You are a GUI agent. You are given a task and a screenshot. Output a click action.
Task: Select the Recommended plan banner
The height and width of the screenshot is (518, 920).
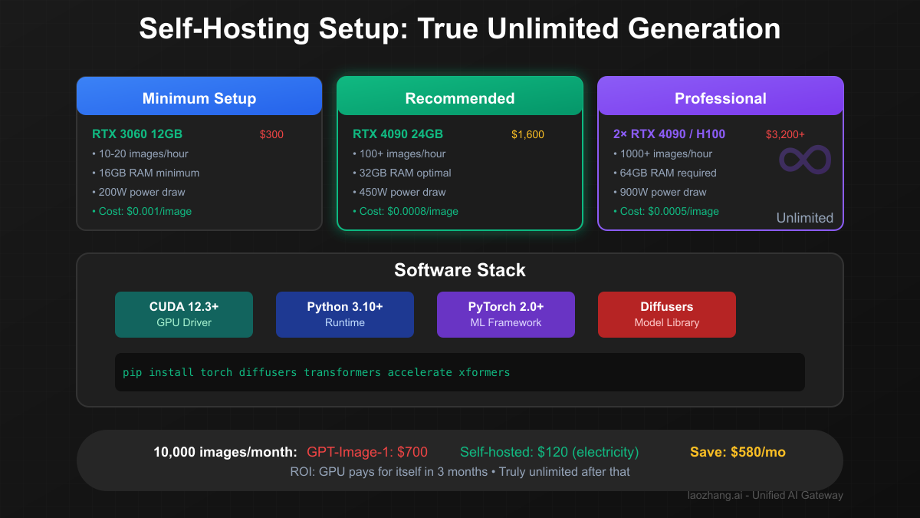(460, 97)
